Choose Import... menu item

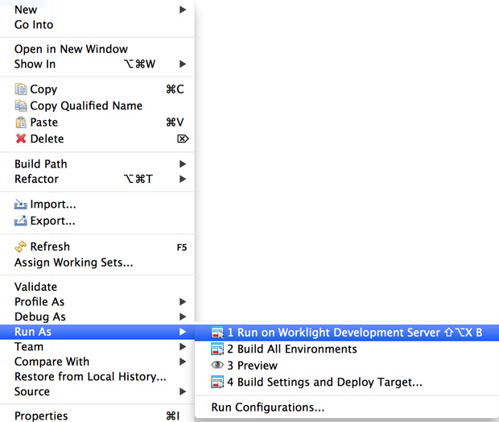pos(97,204)
